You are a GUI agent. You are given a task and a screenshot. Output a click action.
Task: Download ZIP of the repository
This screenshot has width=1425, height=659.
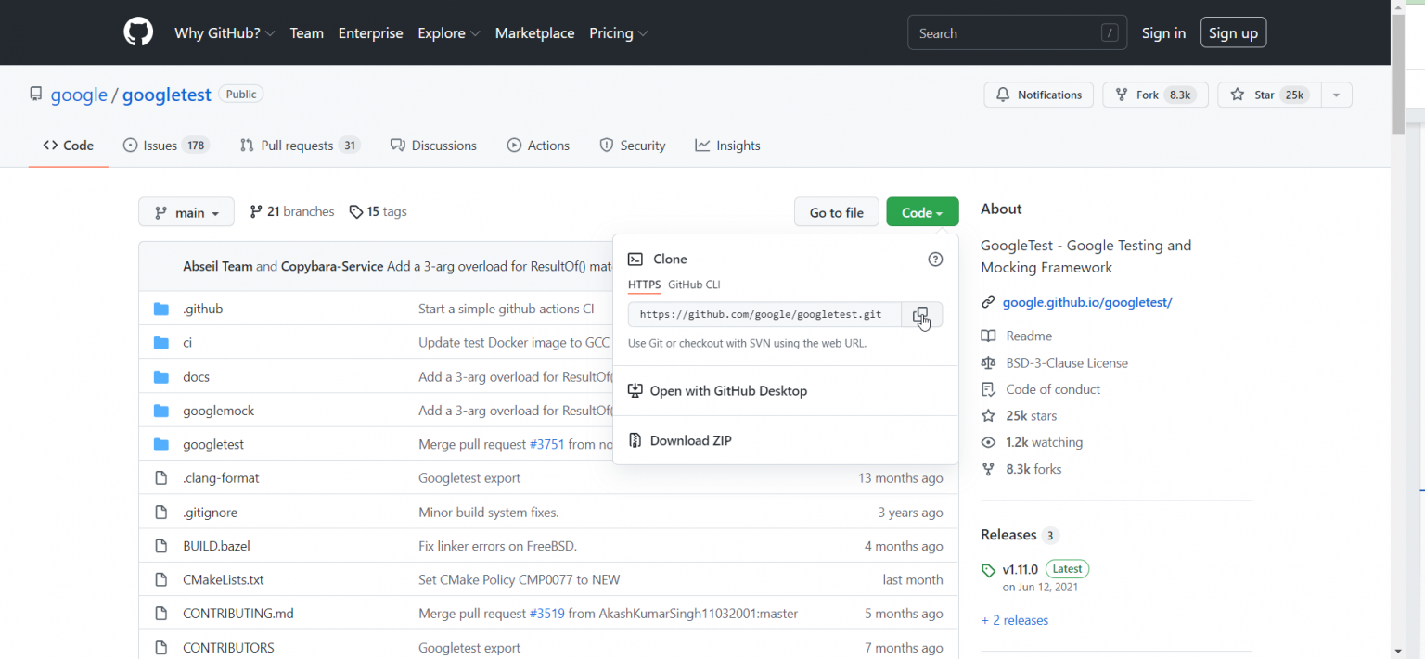tap(690, 440)
